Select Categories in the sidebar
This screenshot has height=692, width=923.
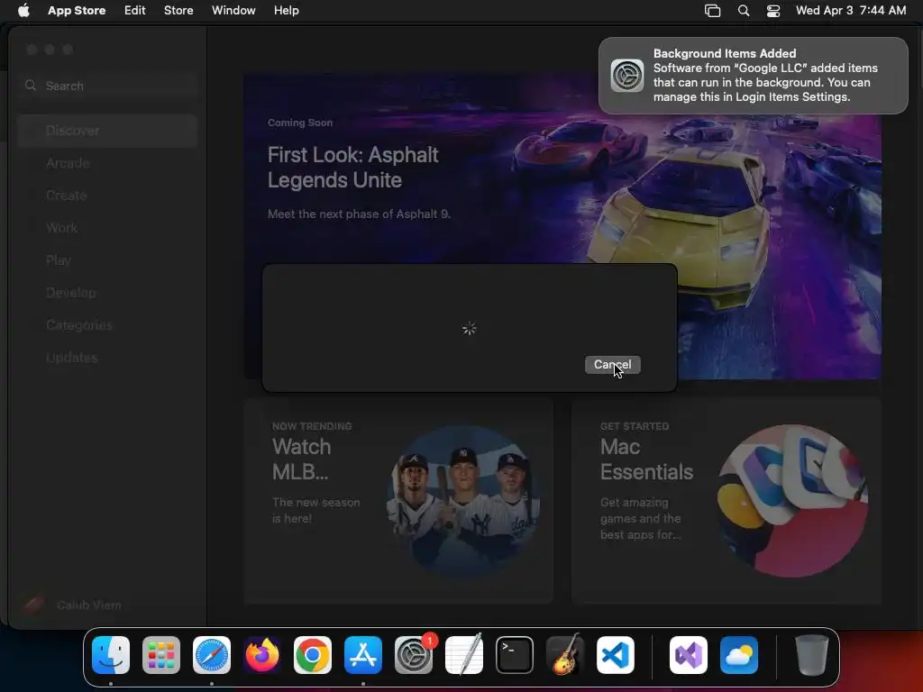[x=107, y=324]
